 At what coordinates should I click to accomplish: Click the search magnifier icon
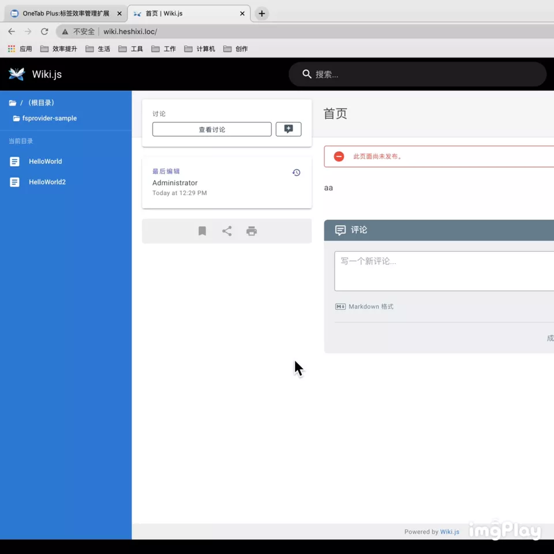click(306, 74)
